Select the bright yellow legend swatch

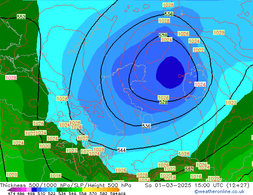(85, 189)
